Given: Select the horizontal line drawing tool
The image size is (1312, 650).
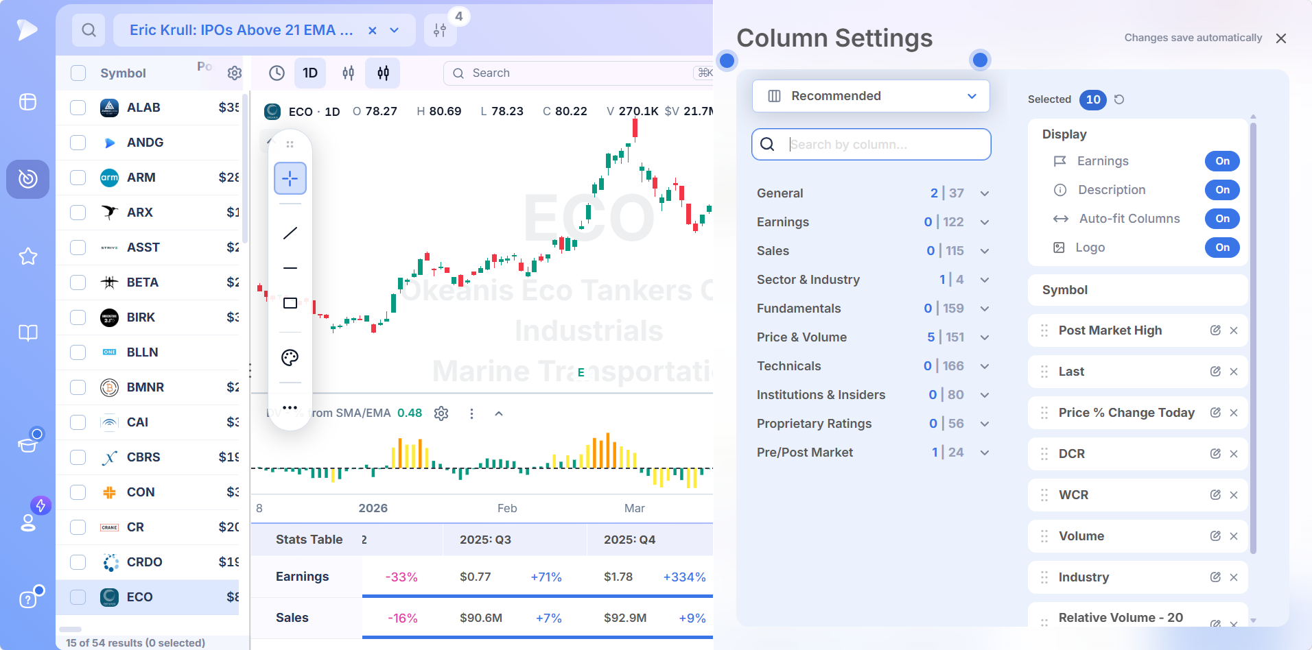Looking at the screenshot, I should click(x=290, y=268).
